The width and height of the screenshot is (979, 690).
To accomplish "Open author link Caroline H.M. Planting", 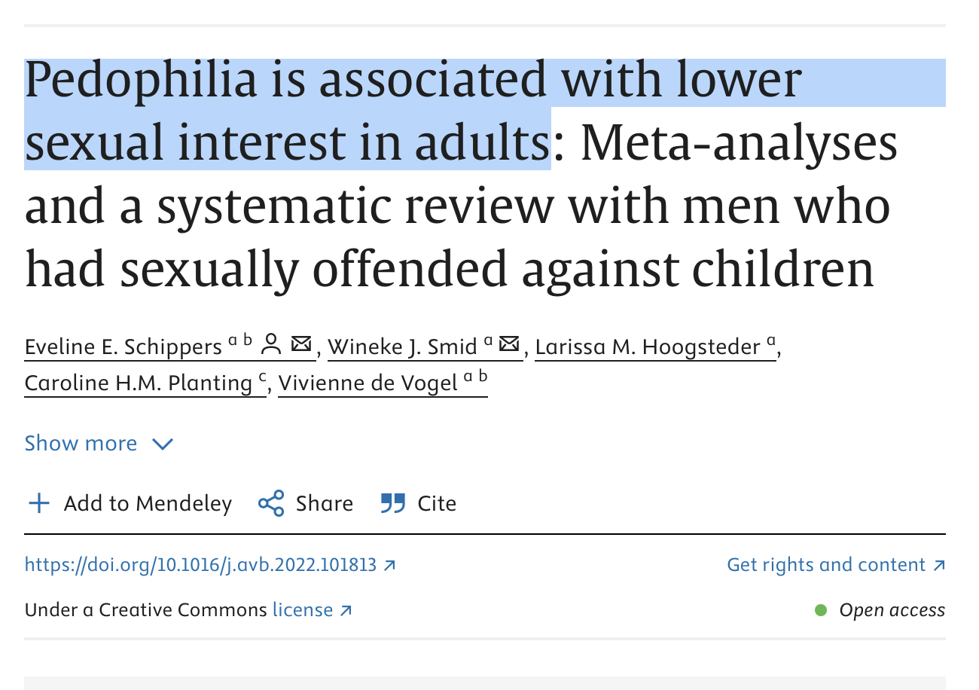I will pyautogui.click(x=139, y=383).
